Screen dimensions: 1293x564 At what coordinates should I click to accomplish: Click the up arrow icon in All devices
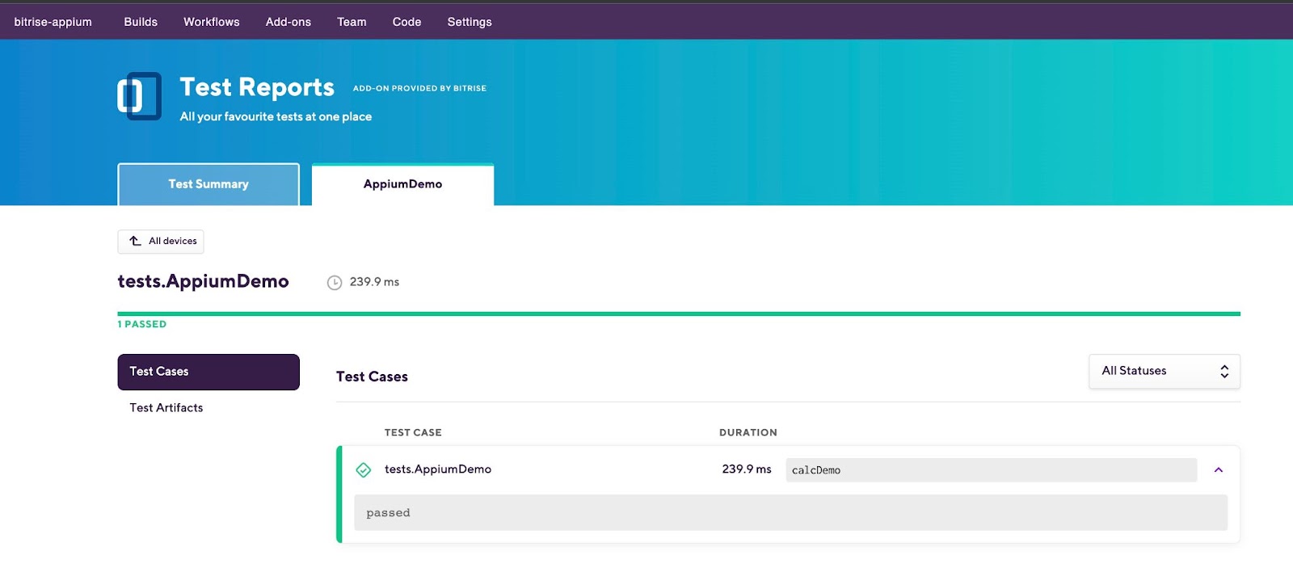135,241
